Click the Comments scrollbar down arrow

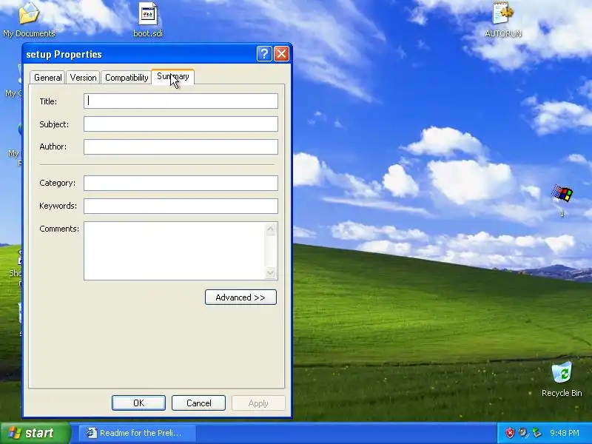[x=271, y=272]
